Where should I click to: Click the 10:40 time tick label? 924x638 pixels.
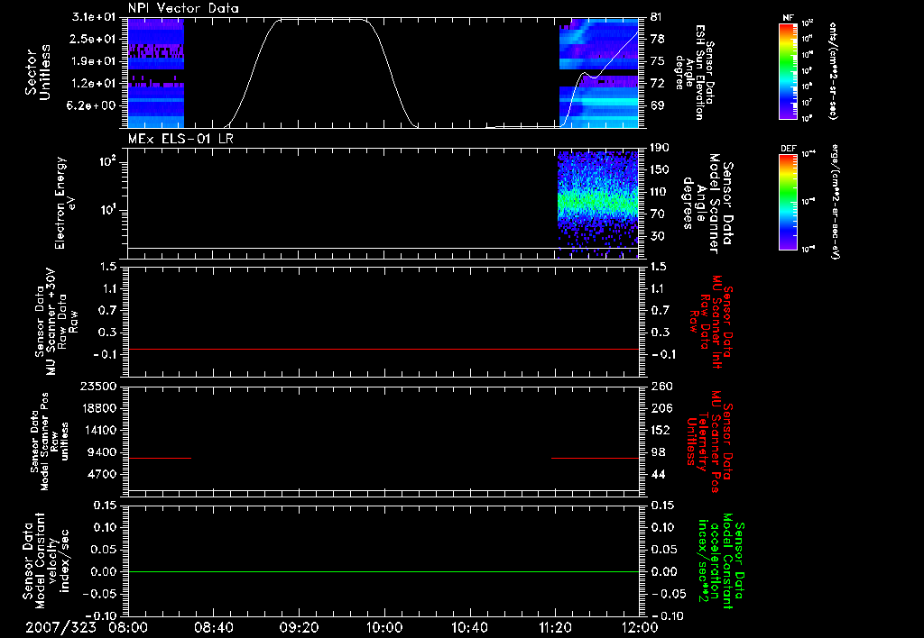click(469, 627)
